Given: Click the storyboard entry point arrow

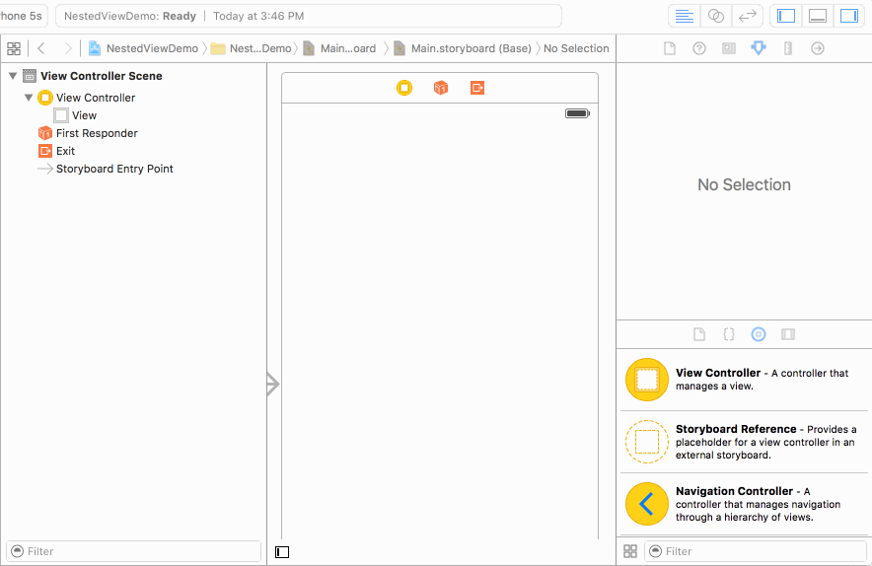Looking at the screenshot, I should [x=272, y=384].
